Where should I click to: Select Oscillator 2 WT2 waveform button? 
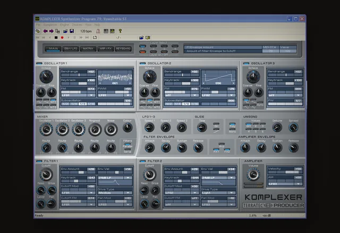(157, 105)
